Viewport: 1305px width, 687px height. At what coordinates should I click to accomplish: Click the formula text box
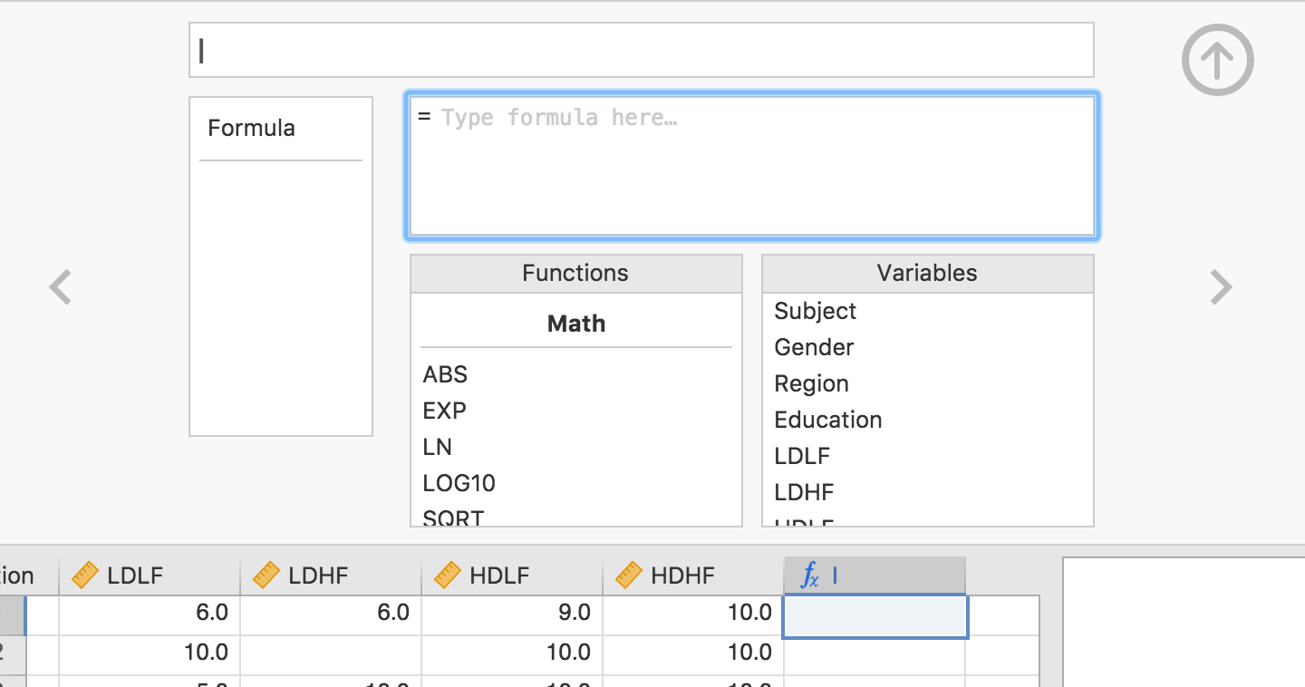tap(752, 166)
